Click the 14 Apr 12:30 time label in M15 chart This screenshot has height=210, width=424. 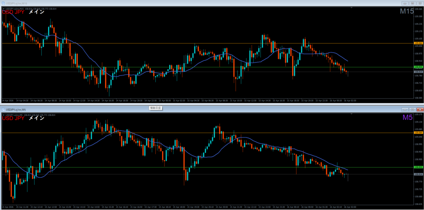pos(79,100)
